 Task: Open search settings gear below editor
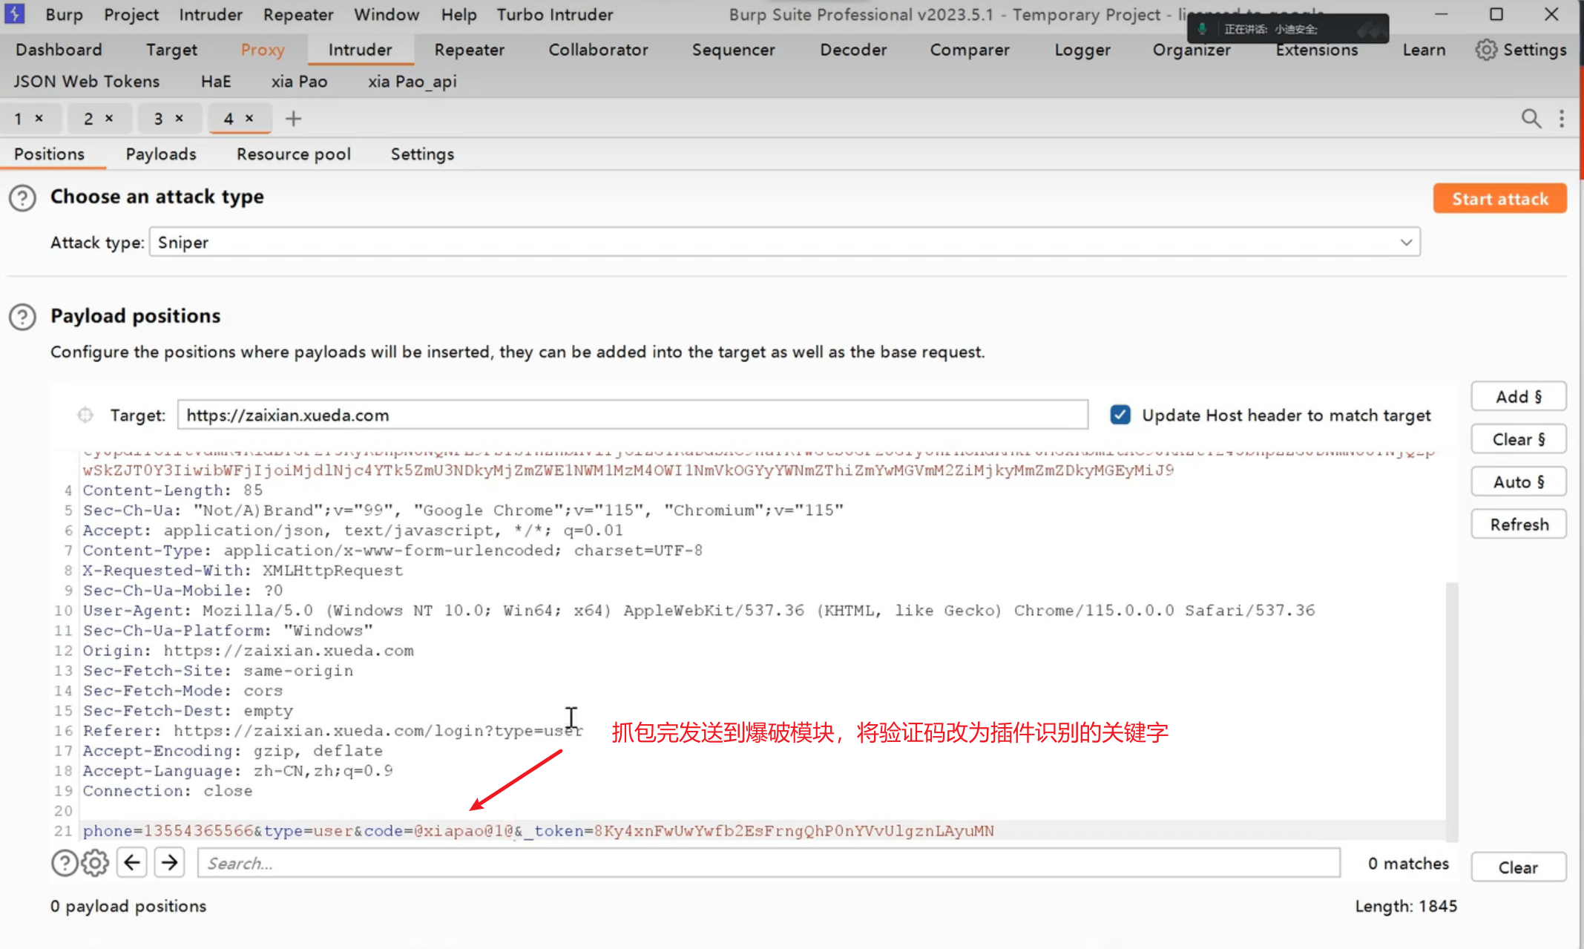95,863
